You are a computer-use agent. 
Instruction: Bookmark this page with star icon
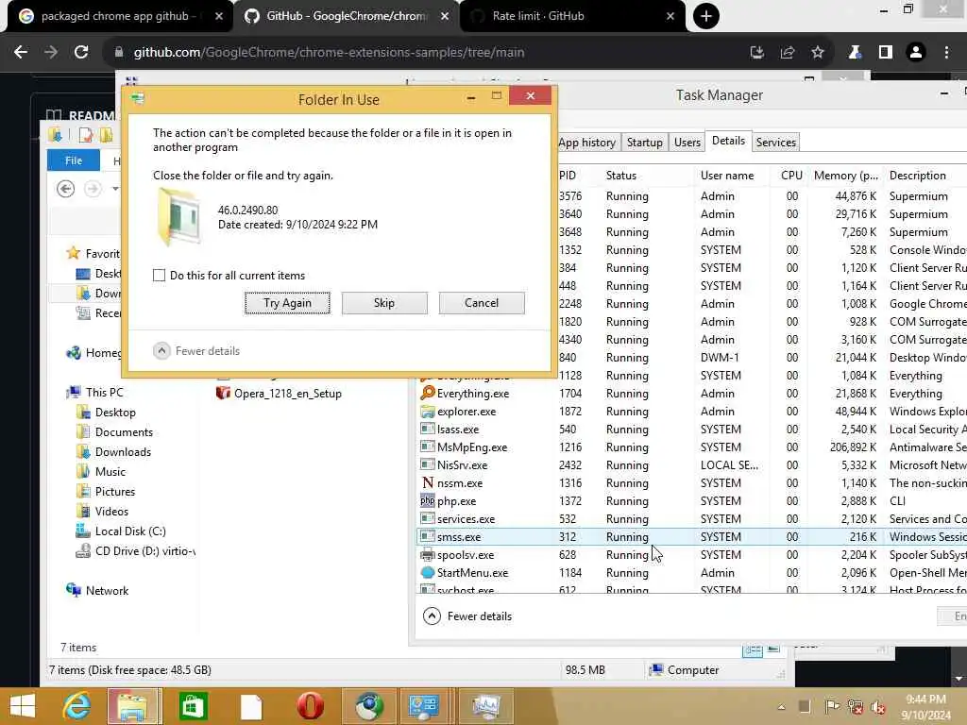tap(817, 53)
